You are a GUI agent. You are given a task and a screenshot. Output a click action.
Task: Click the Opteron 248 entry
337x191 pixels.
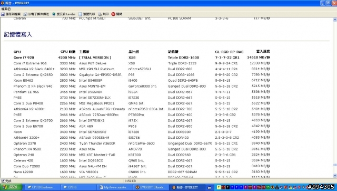click(x=24, y=155)
